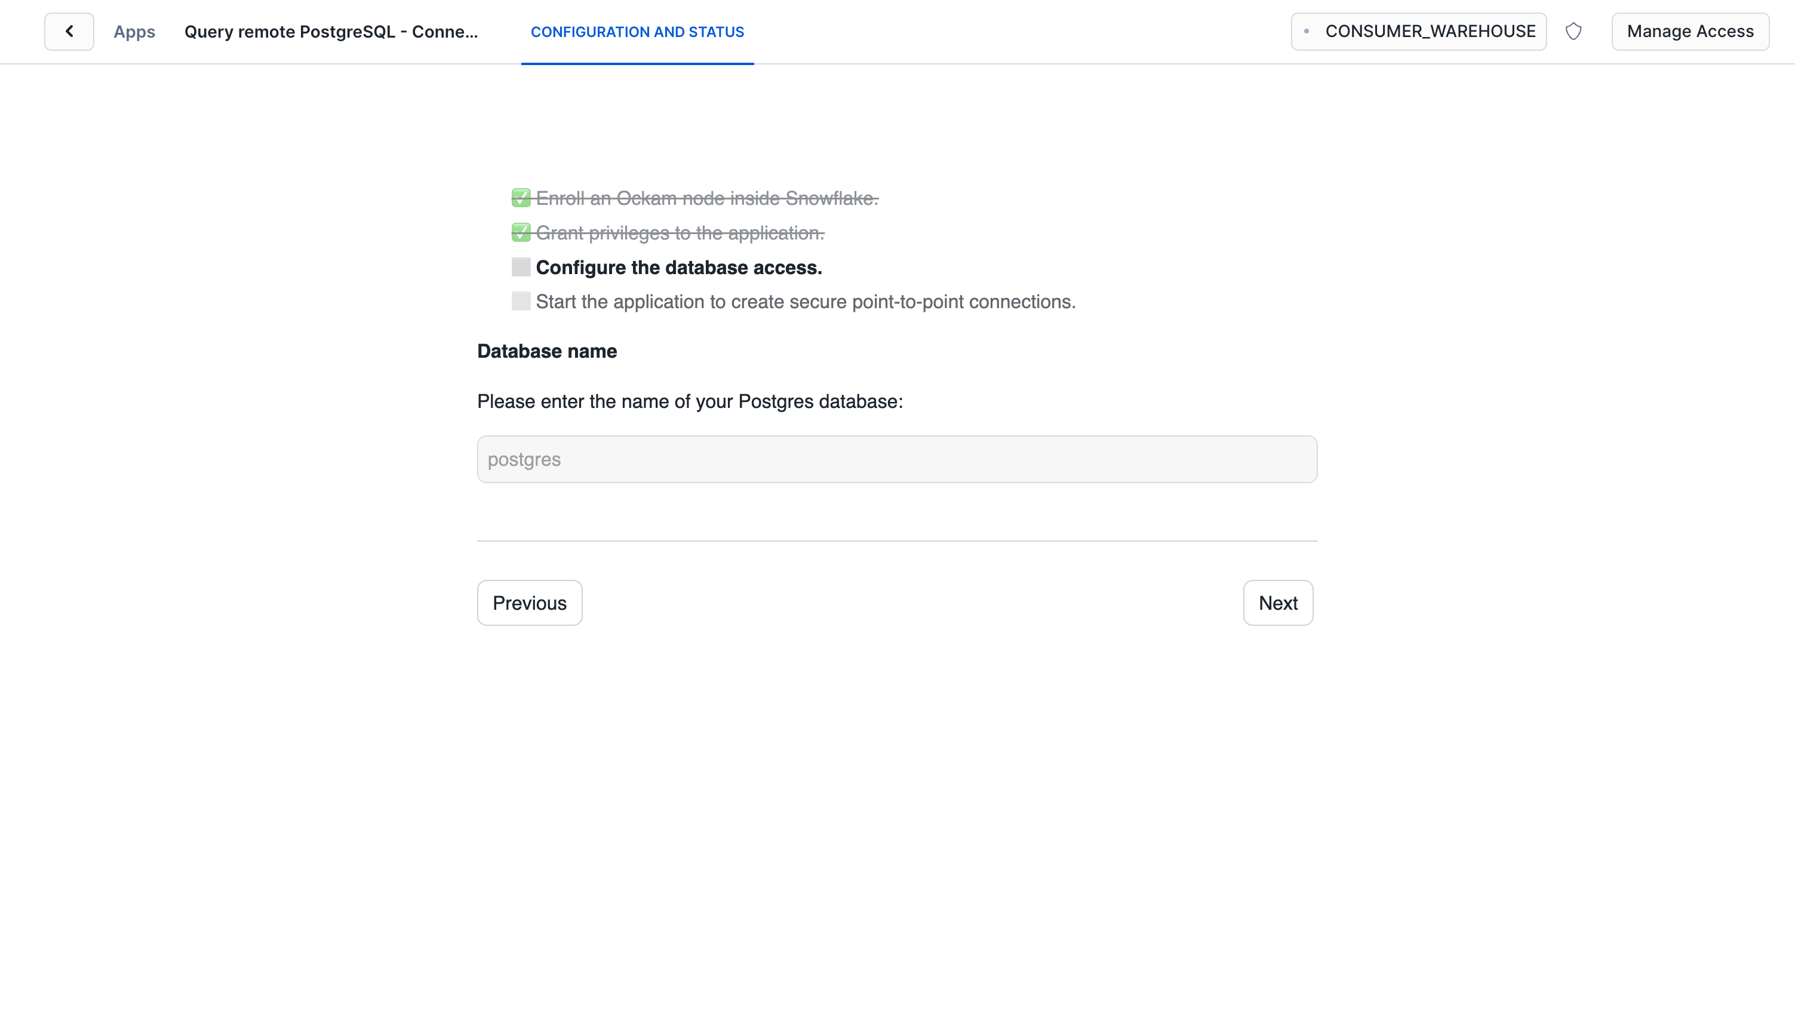
Task: Select the Configure the database access step
Action: (678, 268)
